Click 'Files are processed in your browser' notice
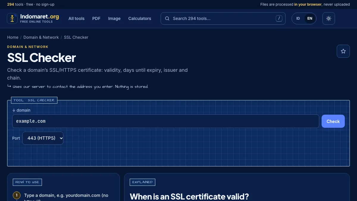357x201 pixels. point(305,4)
